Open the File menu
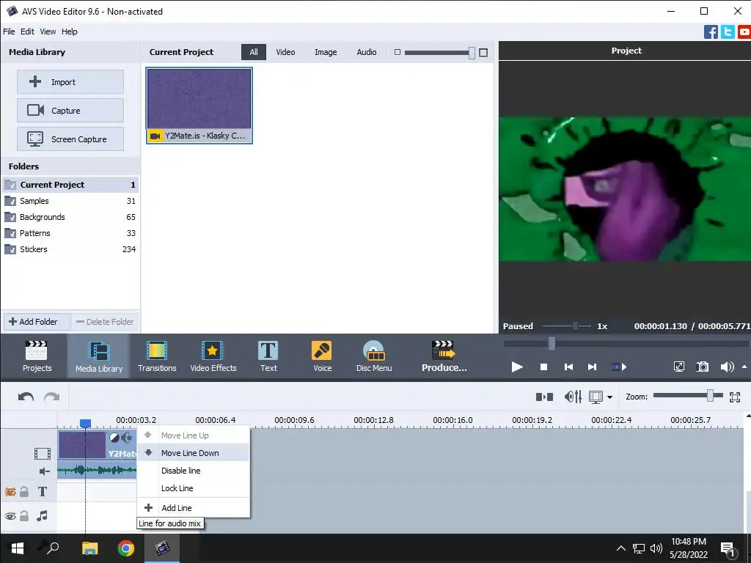The height and width of the screenshot is (563, 751). point(9,32)
